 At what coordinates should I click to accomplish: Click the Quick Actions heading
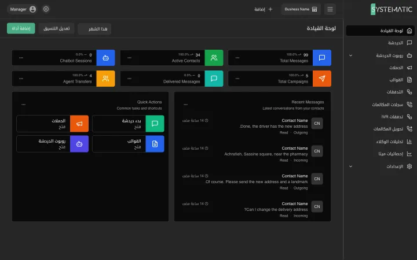click(149, 102)
